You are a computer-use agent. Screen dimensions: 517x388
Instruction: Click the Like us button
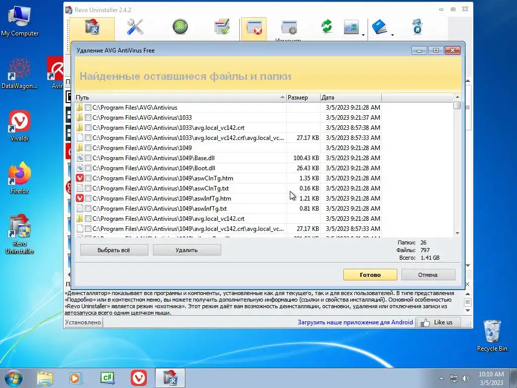pyautogui.click(x=438, y=322)
